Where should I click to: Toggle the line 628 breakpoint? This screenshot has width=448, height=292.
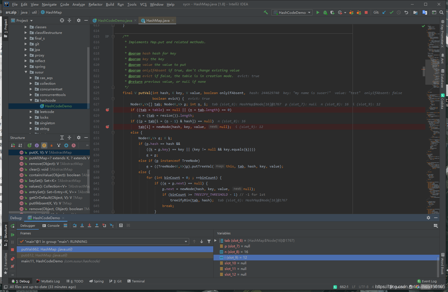(107, 110)
